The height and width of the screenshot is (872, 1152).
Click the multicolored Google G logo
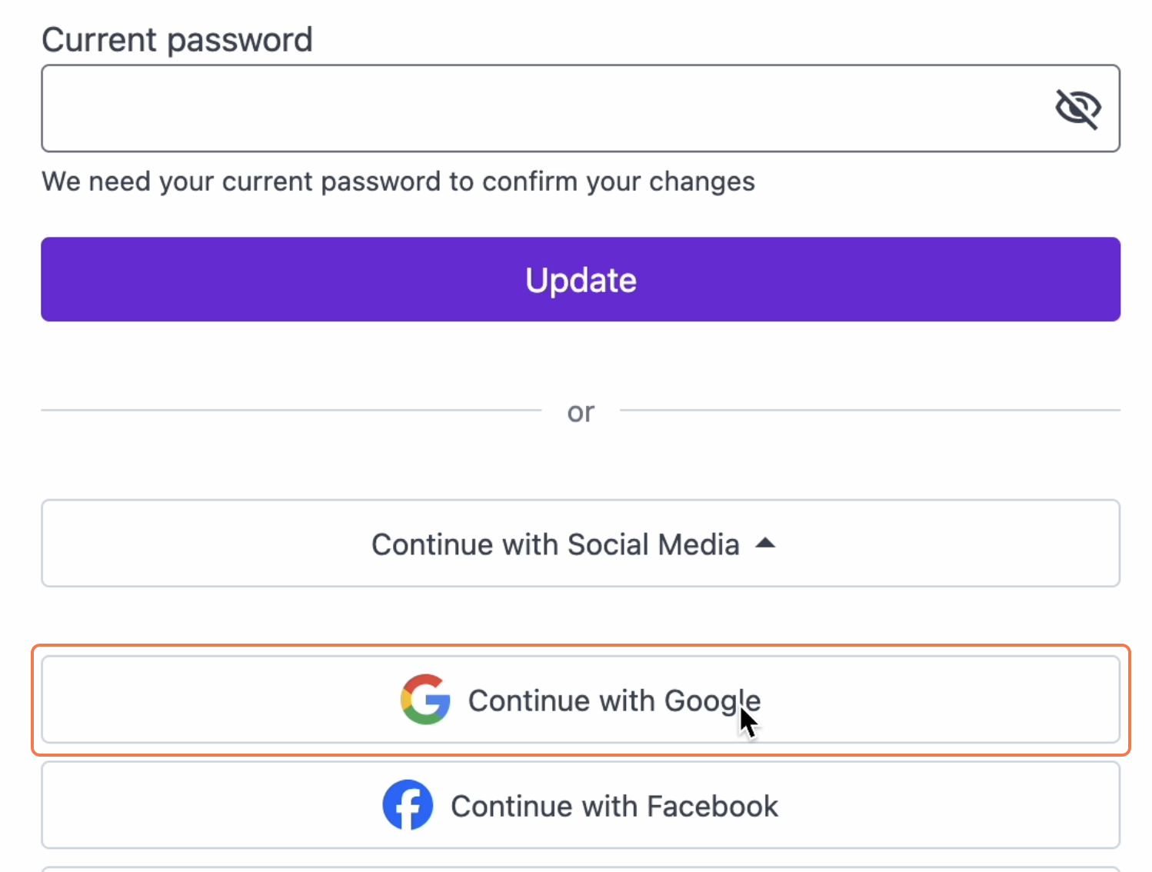coord(425,700)
